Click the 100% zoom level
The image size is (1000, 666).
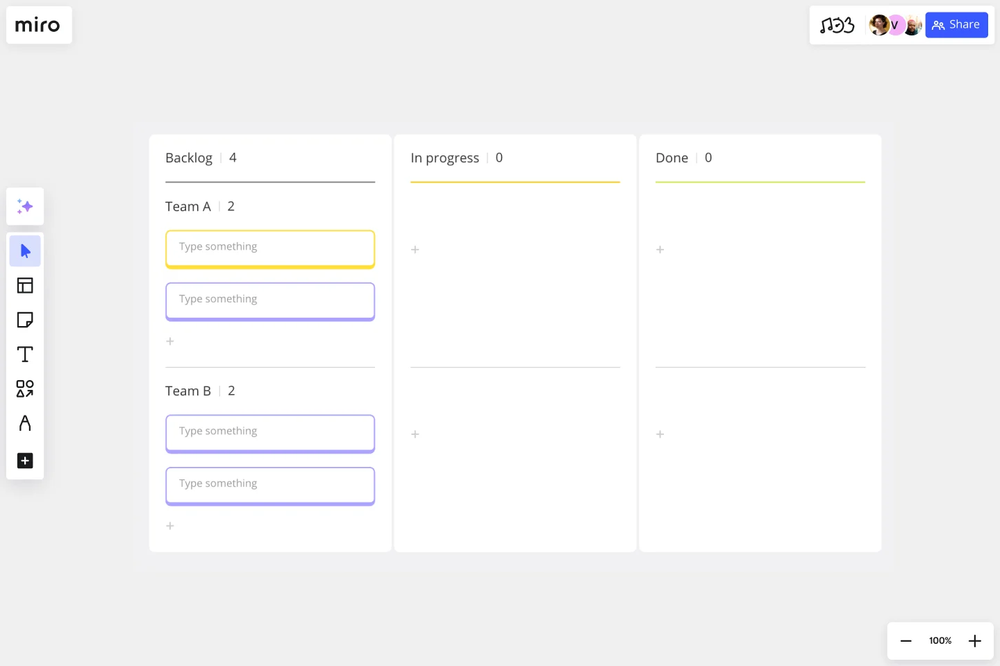point(940,641)
